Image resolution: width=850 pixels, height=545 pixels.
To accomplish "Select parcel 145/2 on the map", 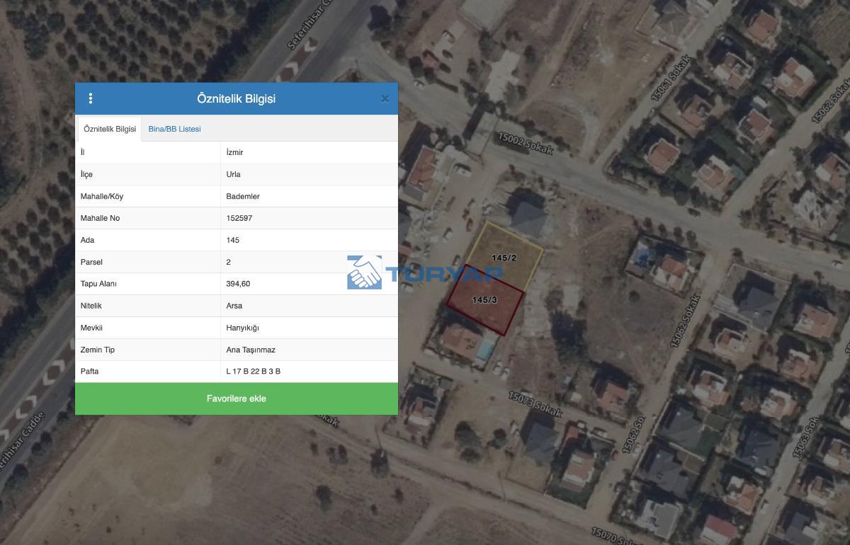I will tap(504, 258).
